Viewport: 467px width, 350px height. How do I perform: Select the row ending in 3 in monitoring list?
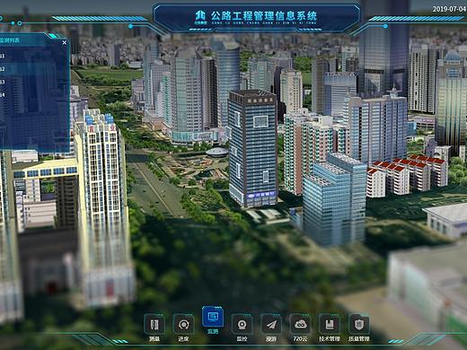pyautogui.click(x=33, y=82)
